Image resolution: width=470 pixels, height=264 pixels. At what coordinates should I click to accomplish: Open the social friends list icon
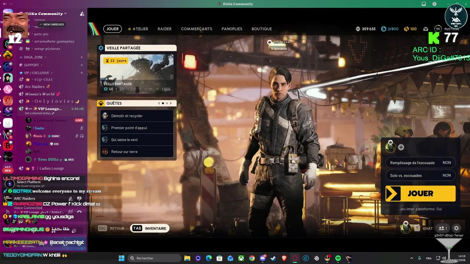[x=443, y=228]
